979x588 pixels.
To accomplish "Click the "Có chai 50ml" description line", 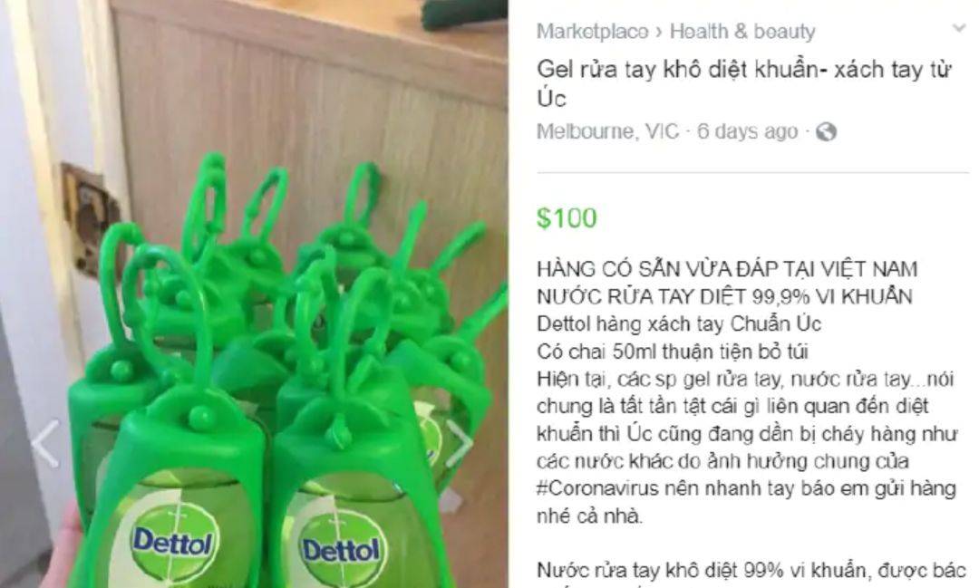I will point(673,352).
